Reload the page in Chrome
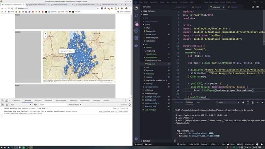265x149 pixels. tap(9, 8)
